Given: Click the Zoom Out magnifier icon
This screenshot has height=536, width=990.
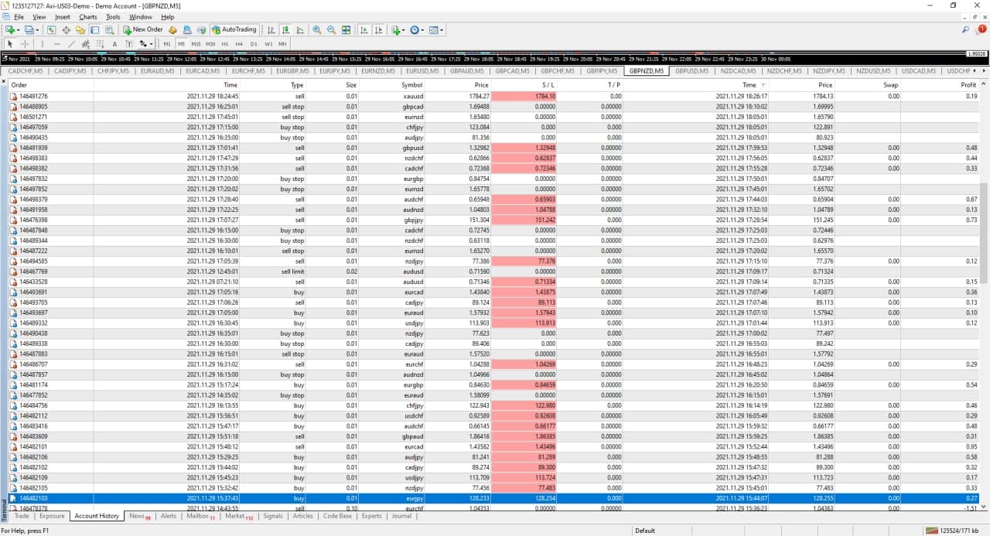Looking at the screenshot, I should coord(331,30).
